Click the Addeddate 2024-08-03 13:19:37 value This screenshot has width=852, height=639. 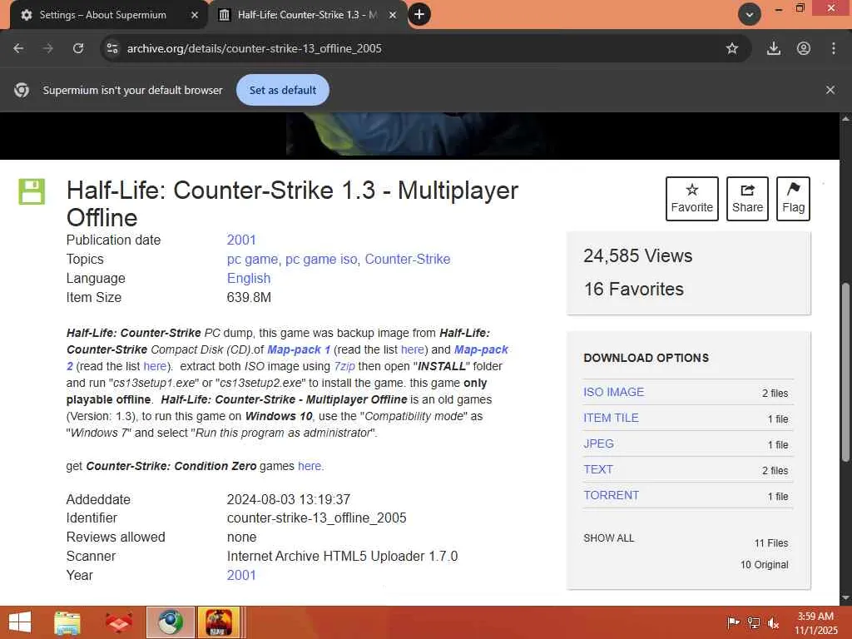pos(289,499)
